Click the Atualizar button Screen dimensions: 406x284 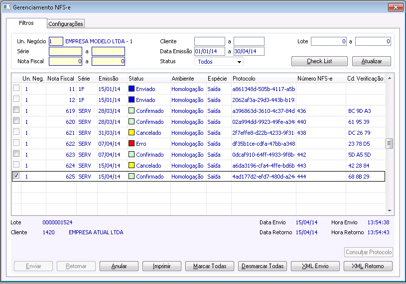pos(371,61)
